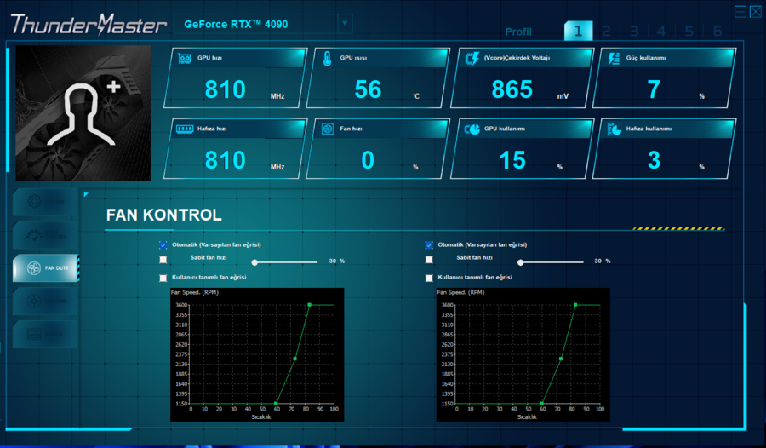Switch to profile 4
Screen dimensions: 766x448
pos(661,32)
